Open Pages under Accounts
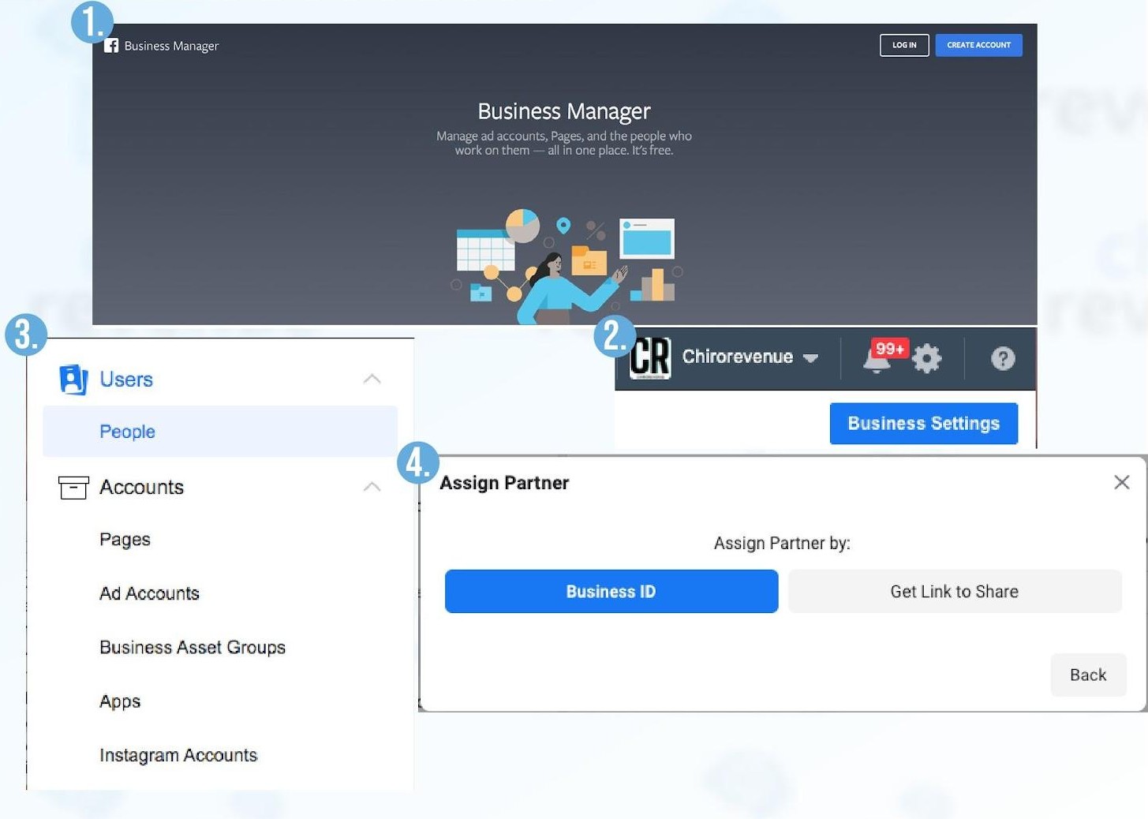Image resolution: width=1148 pixels, height=819 pixels. pos(125,540)
